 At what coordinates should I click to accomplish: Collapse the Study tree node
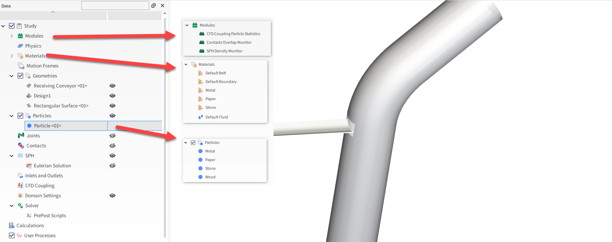[3, 26]
